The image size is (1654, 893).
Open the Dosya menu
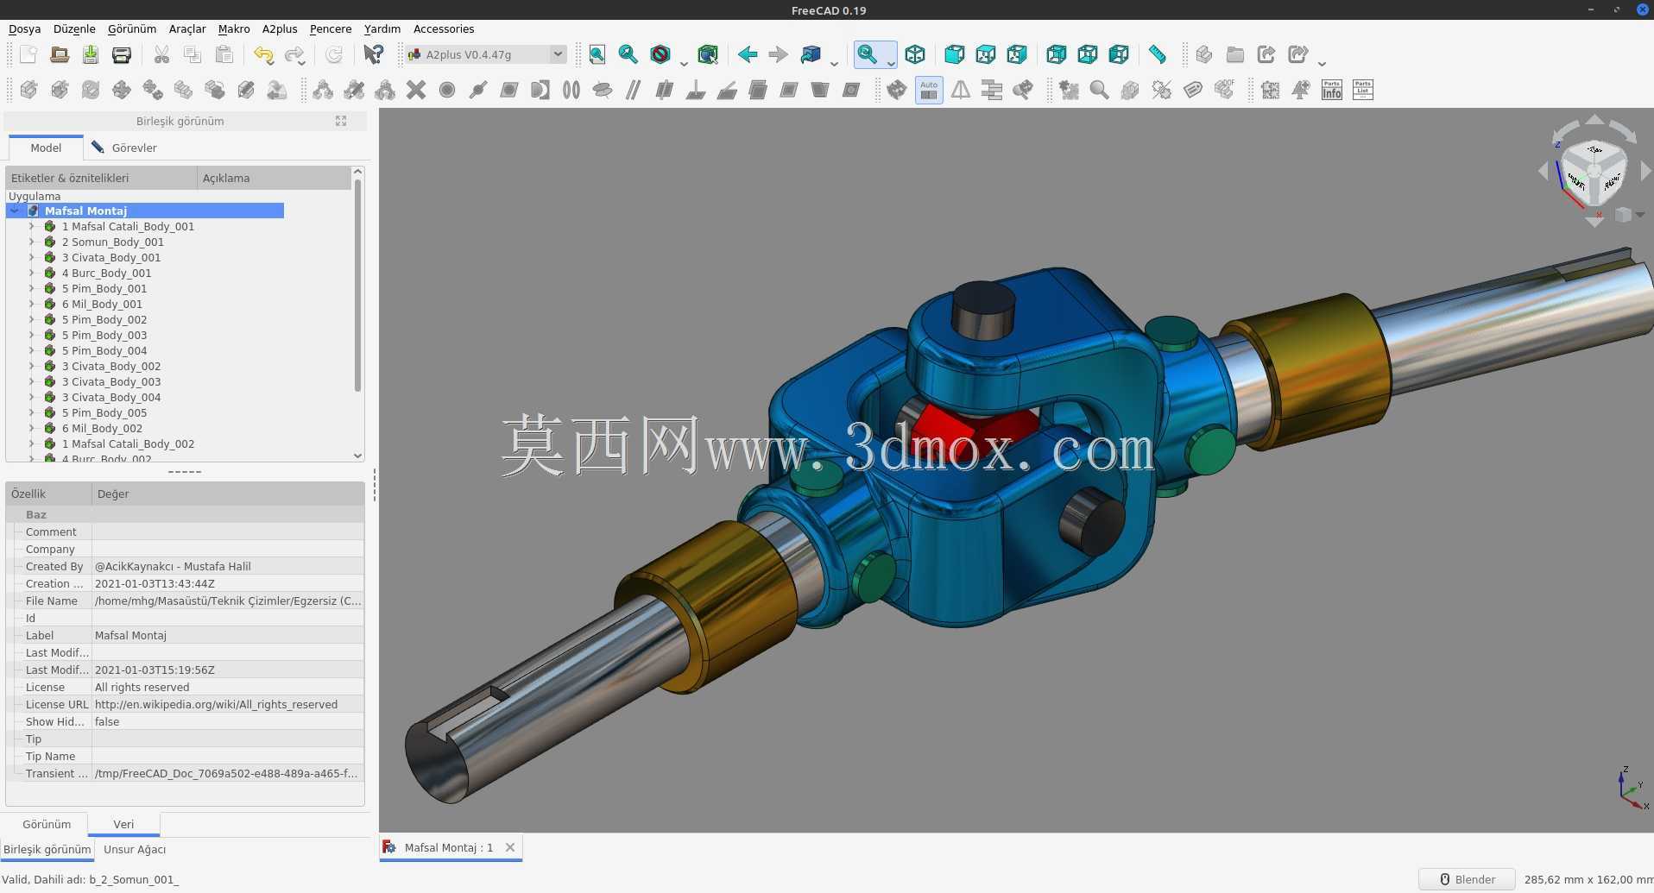[24, 28]
